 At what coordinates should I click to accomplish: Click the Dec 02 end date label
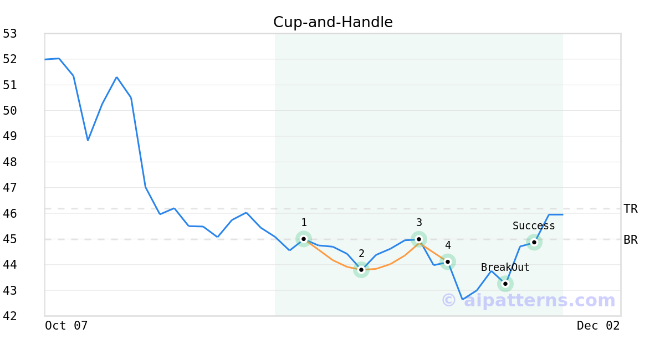point(598,326)
